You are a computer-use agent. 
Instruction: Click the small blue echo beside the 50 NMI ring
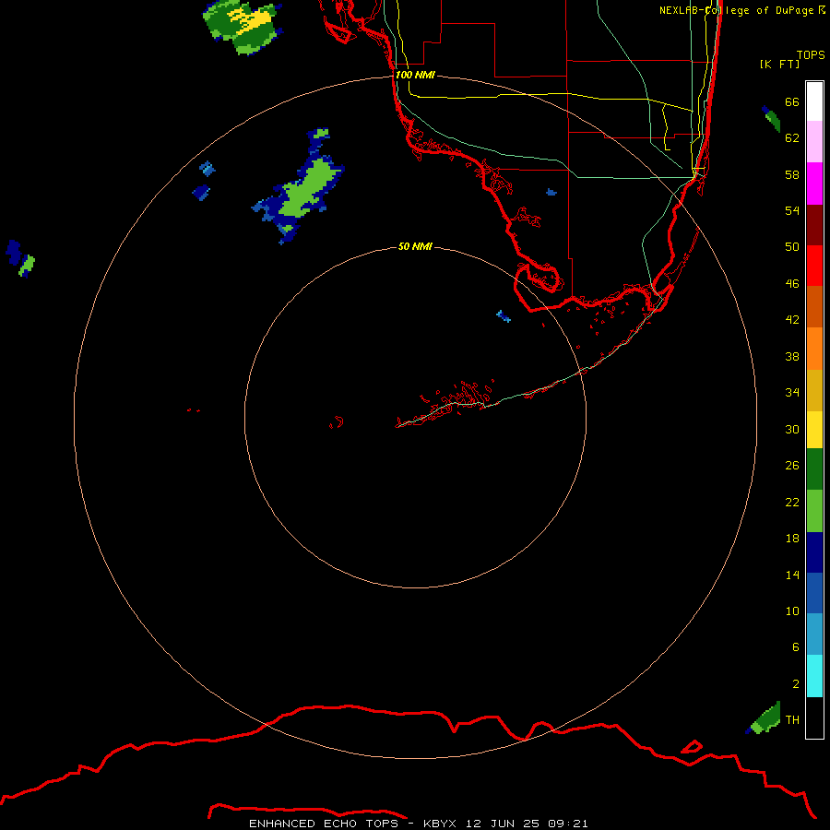(504, 316)
